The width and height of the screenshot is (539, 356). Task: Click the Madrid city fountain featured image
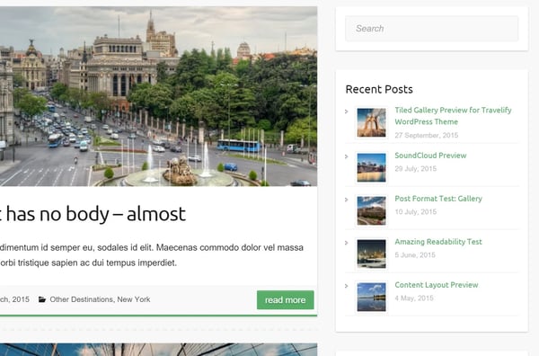(x=158, y=96)
